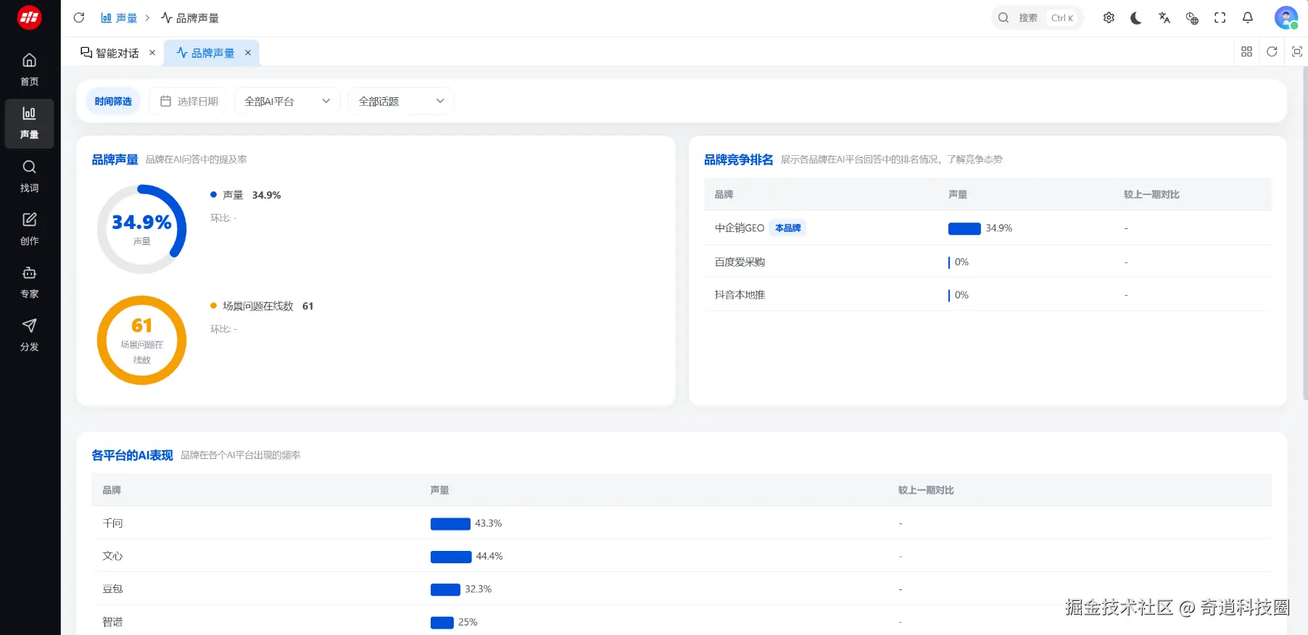1308x635 pixels.
Task: Expand the 全部话题 dropdown
Action: pyautogui.click(x=402, y=101)
